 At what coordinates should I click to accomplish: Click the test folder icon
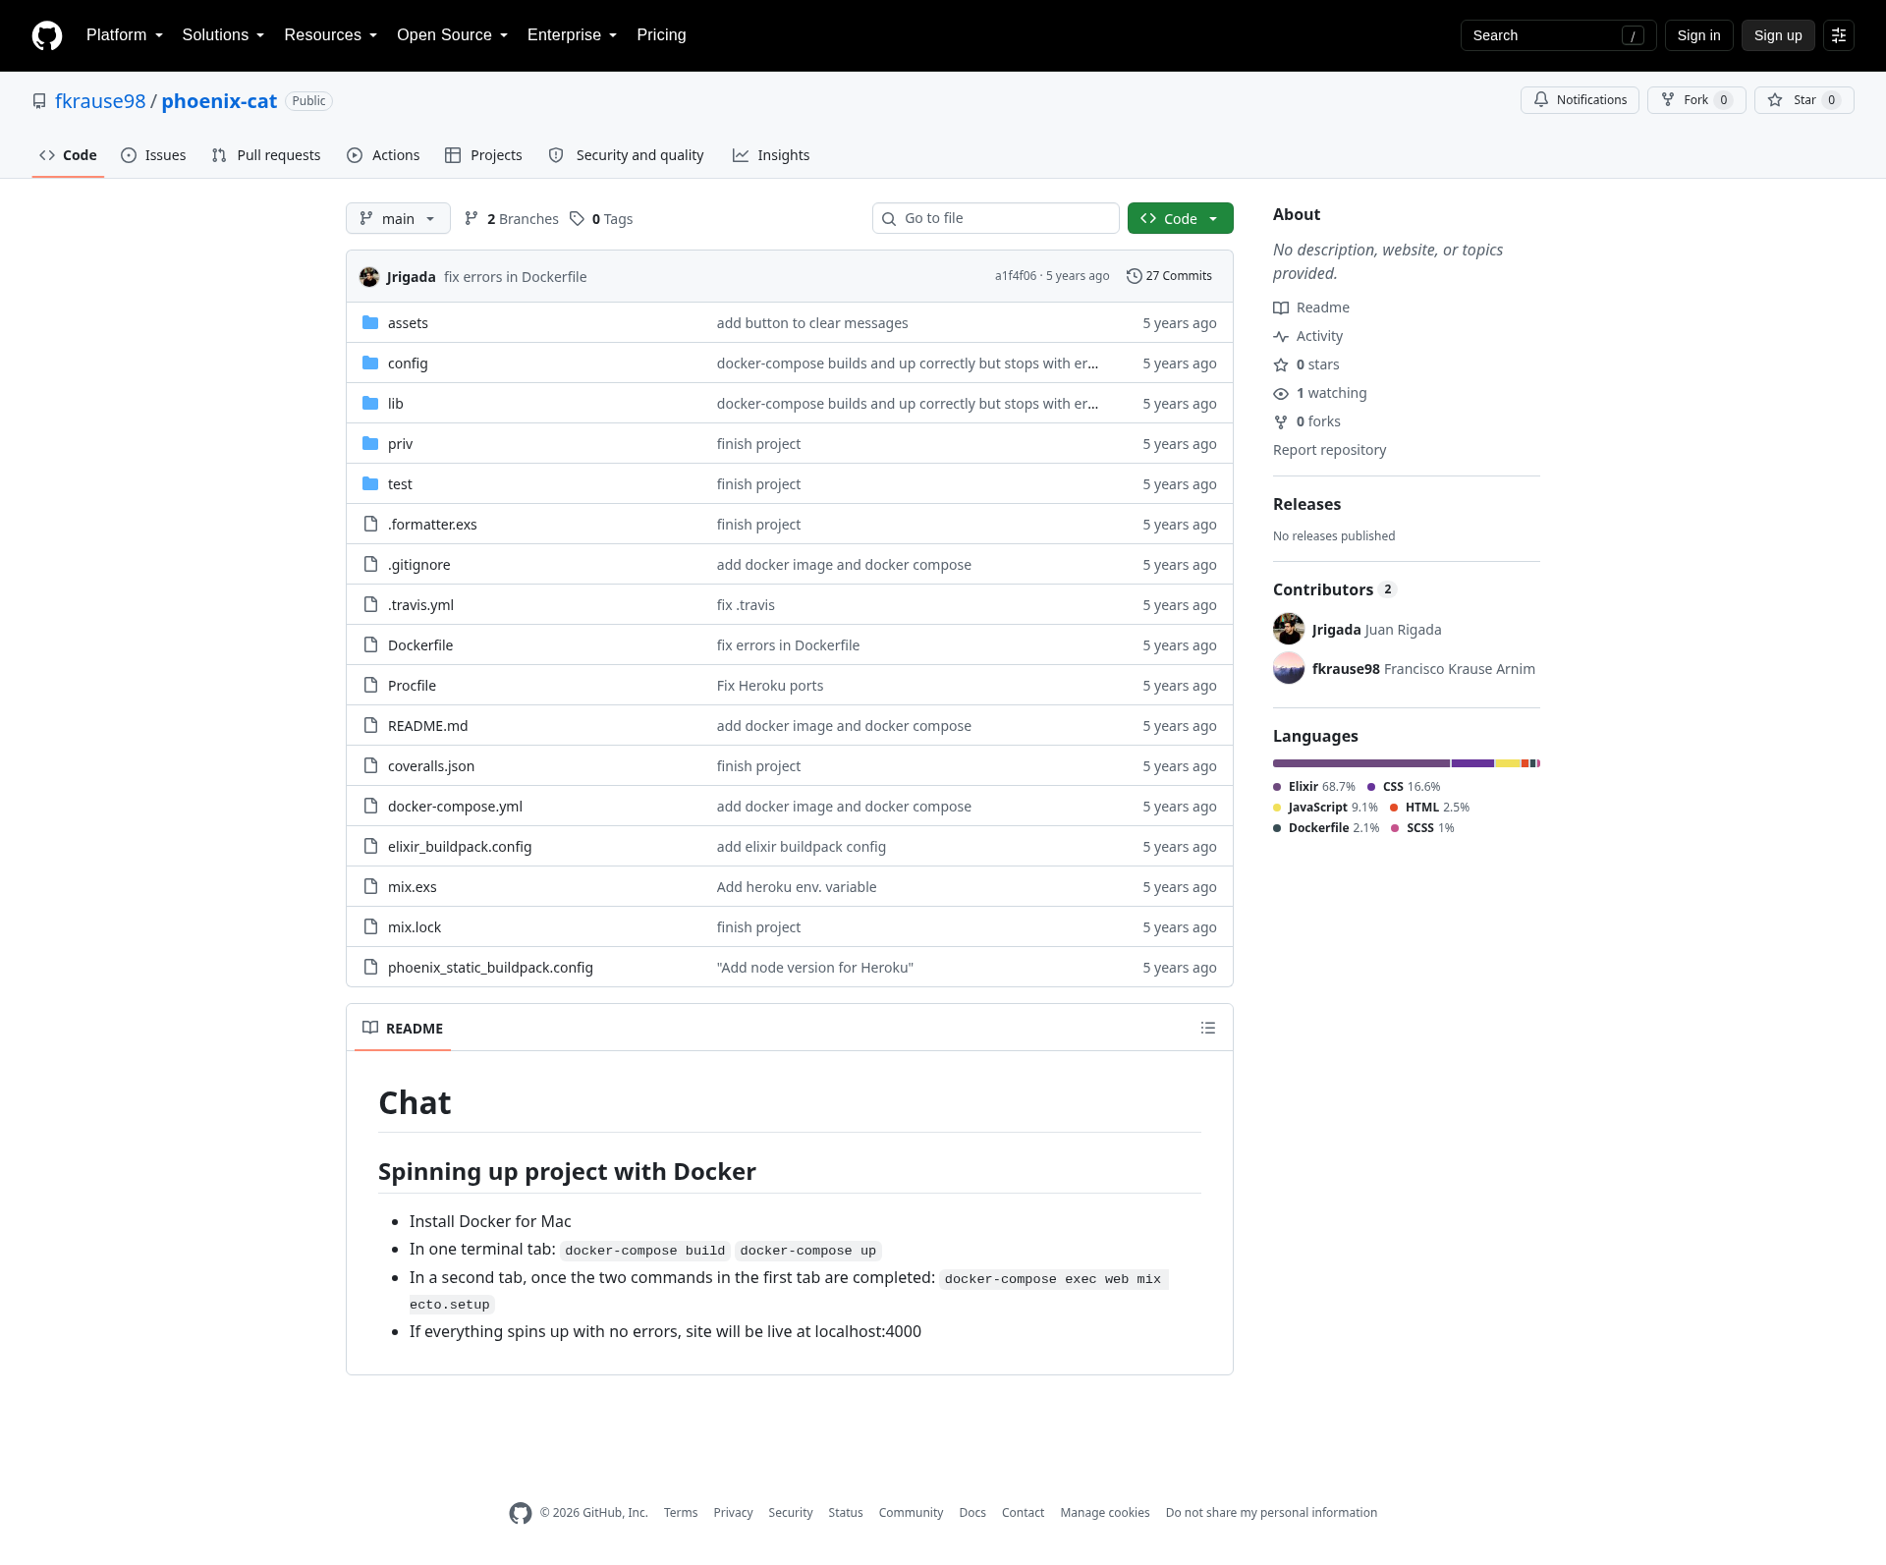point(370,483)
